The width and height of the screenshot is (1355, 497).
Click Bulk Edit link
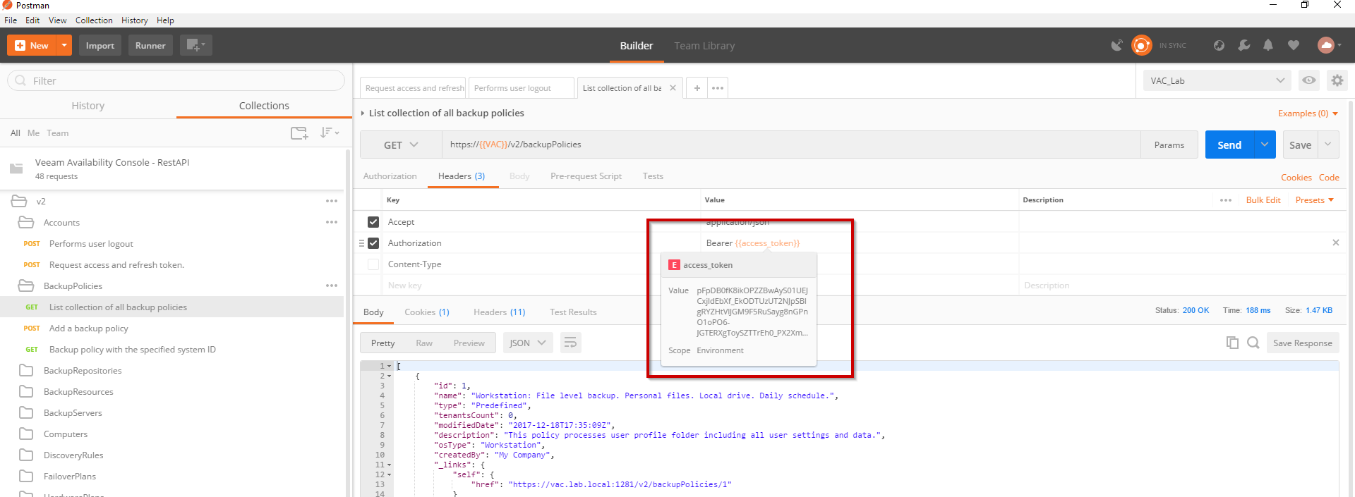tap(1263, 200)
